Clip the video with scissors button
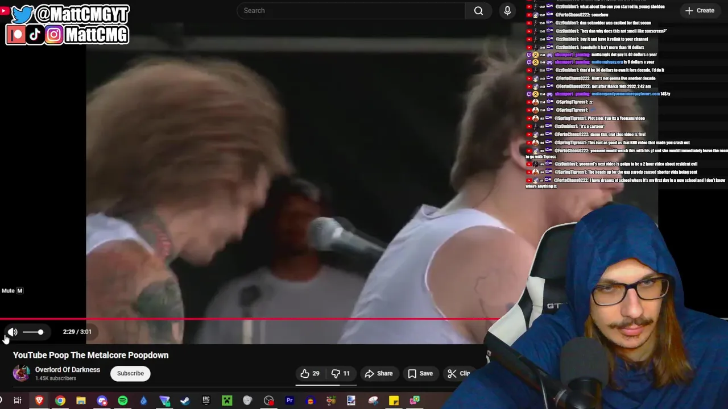This screenshot has width=728, height=409. coord(460,373)
